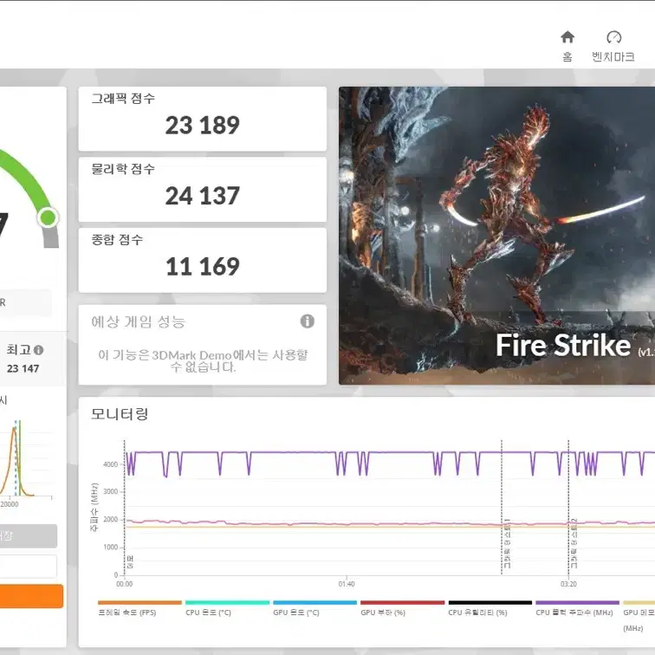
Task: Click the Combined score 11 169 card
Action: coord(202,260)
